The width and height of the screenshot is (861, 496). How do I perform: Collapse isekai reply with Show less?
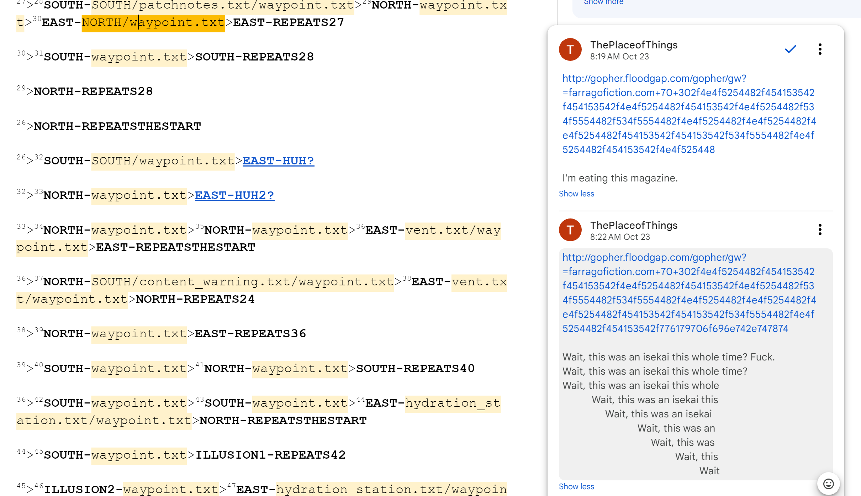[576, 486]
